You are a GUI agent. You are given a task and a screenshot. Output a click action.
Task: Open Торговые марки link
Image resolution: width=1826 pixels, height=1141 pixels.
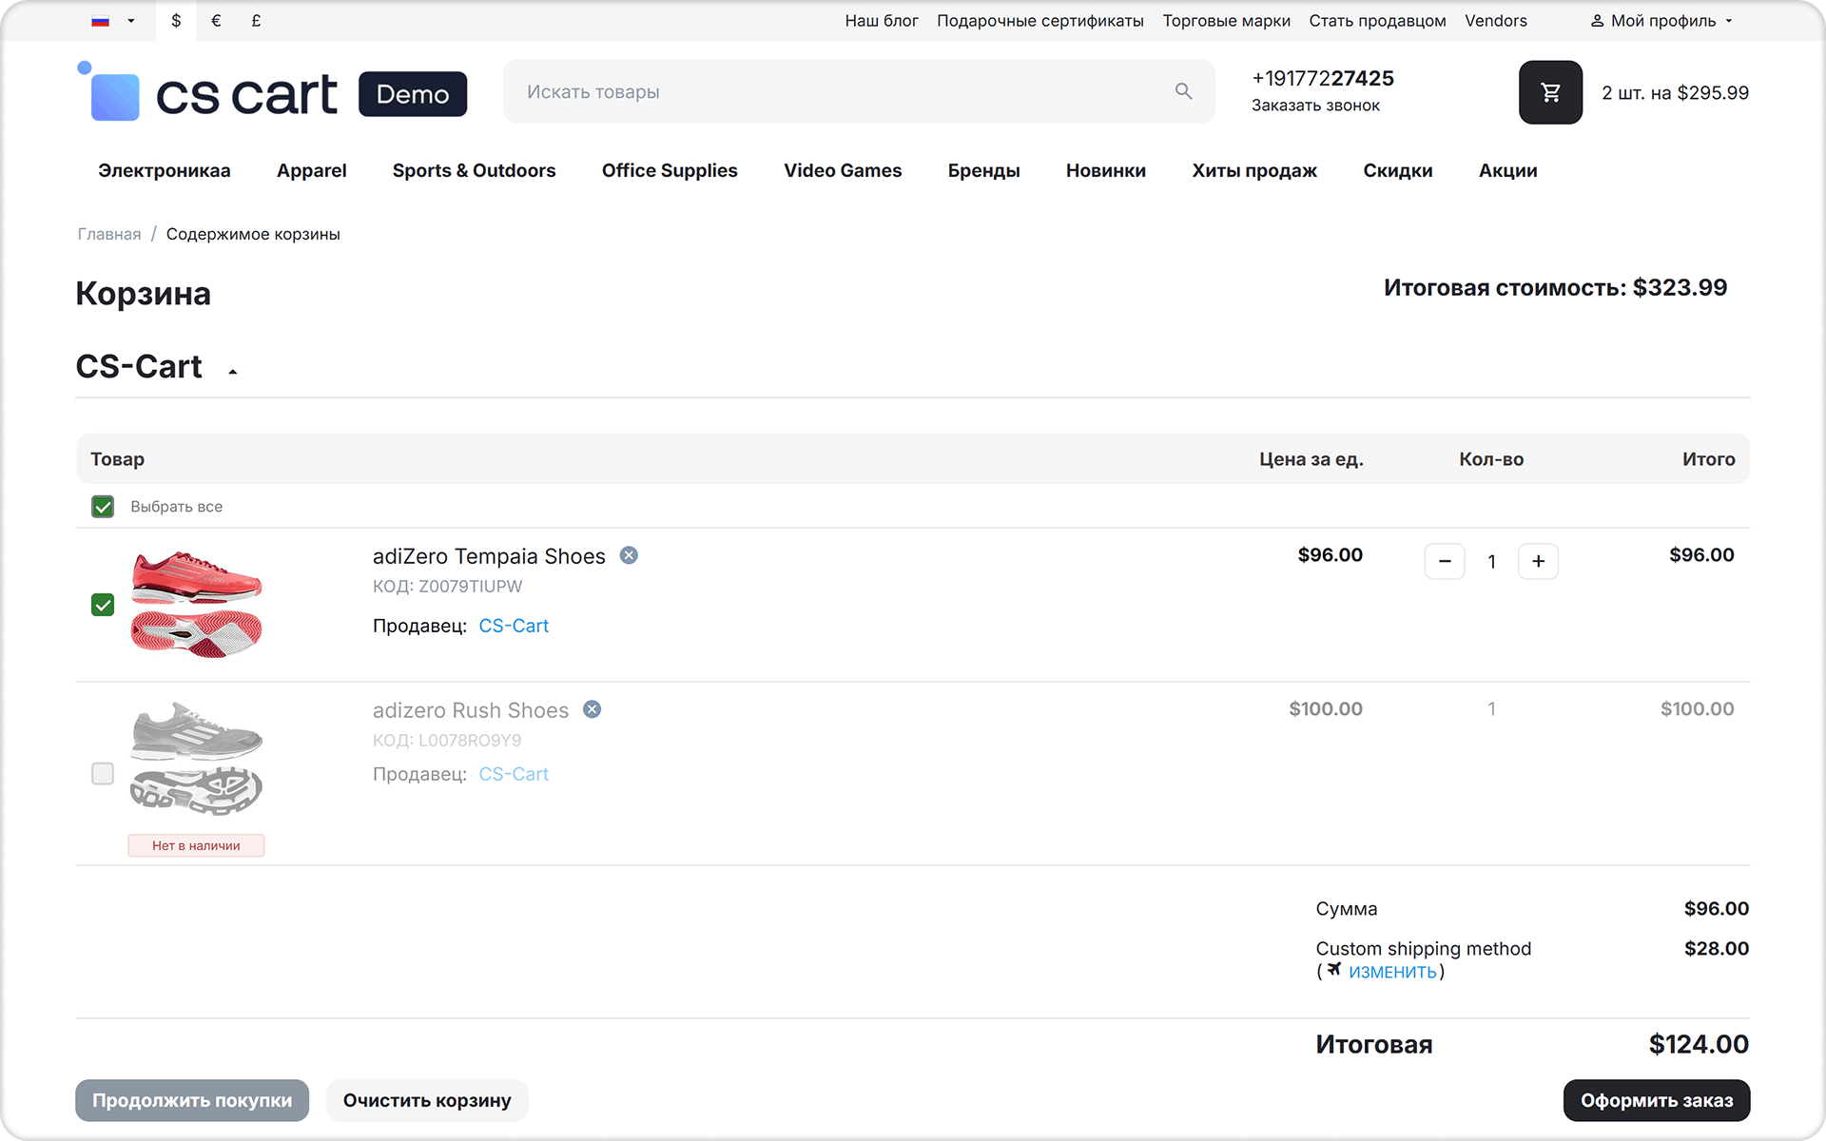click(1227, 21)
